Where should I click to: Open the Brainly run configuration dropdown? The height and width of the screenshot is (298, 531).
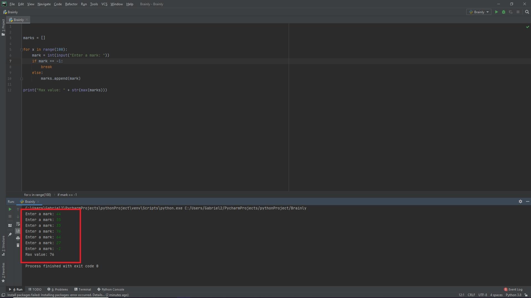(479, 12)
